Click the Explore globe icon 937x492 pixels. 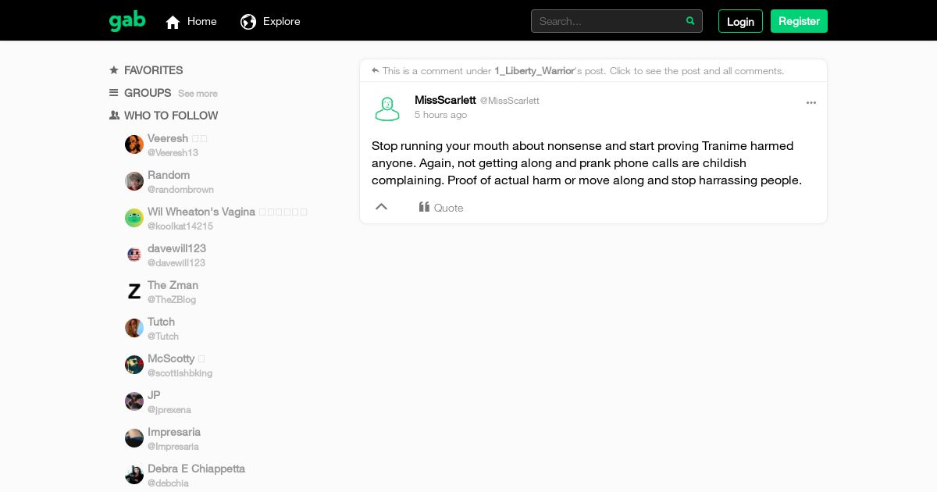248,22
